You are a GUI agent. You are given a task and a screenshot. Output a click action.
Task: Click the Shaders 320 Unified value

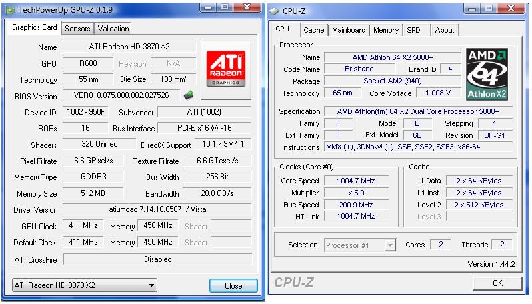(99, 144)
